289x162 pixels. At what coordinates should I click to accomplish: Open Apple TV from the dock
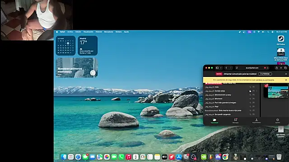tap(164, 157)
